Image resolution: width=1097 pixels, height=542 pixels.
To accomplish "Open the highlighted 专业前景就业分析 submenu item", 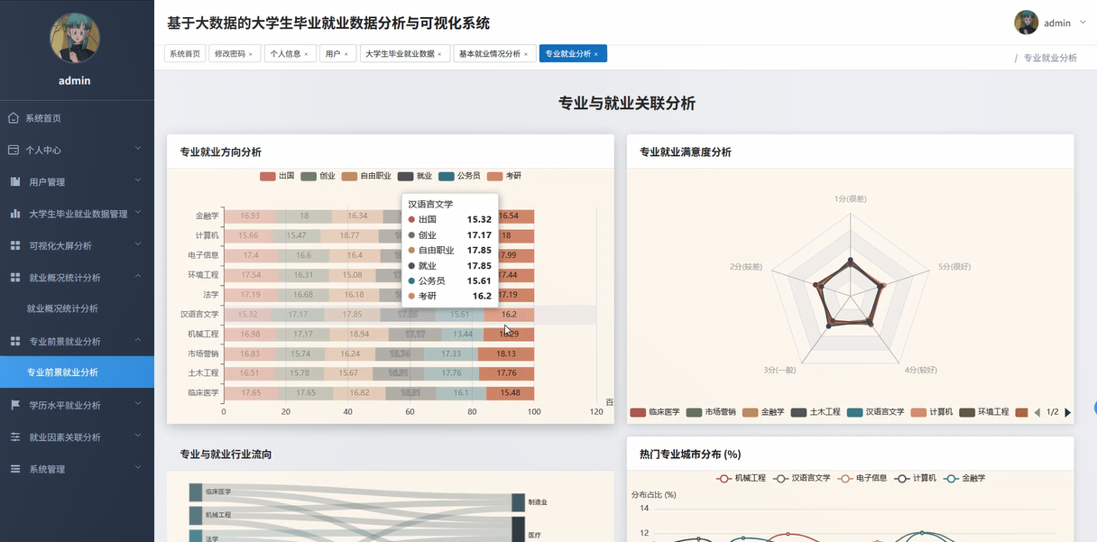I will 77,372.
